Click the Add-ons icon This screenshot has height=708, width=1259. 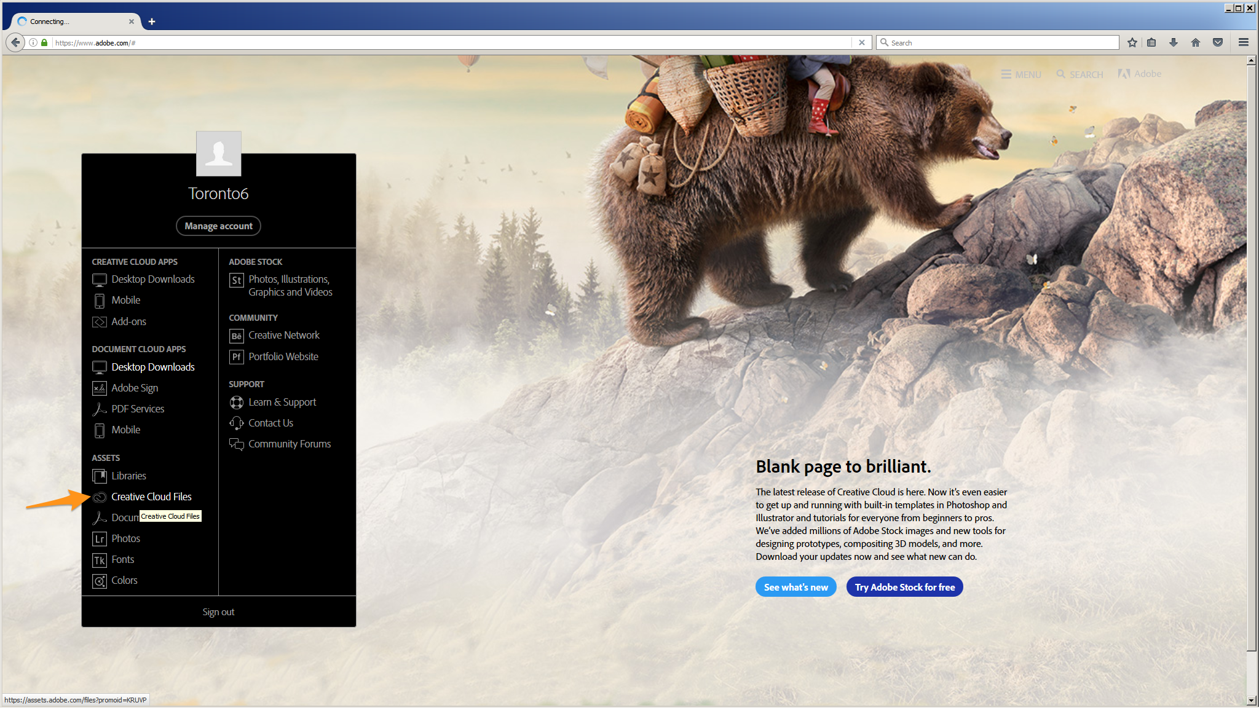[99, 322]
